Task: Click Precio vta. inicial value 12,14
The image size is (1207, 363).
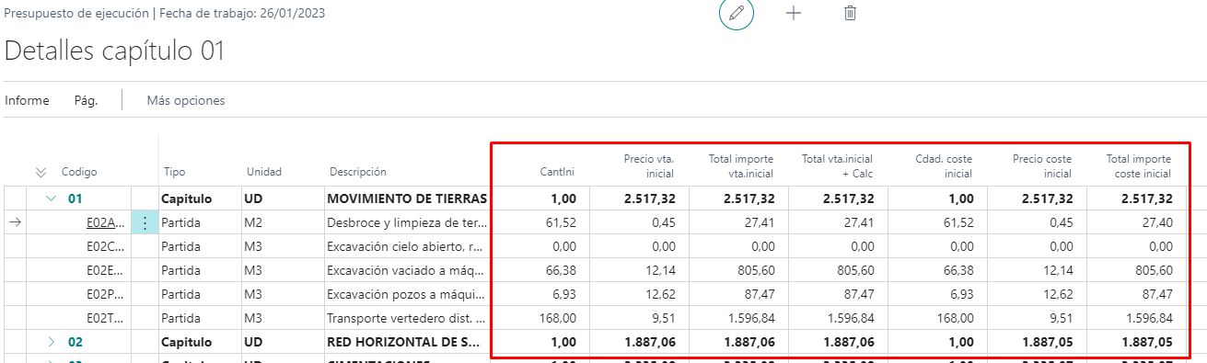Action: point(660,270)
